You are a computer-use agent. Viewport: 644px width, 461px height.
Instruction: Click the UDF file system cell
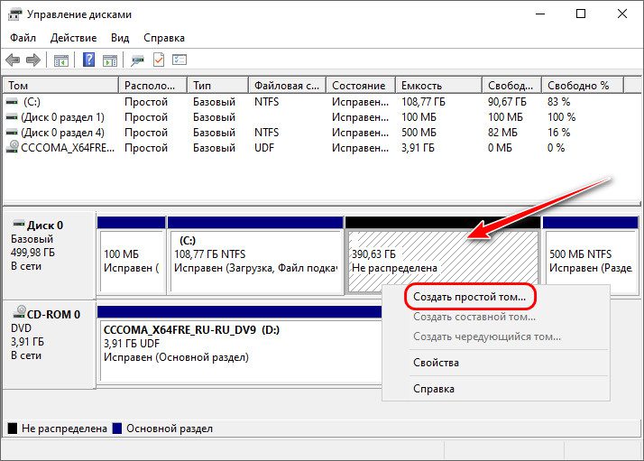(x=264, y=148)
